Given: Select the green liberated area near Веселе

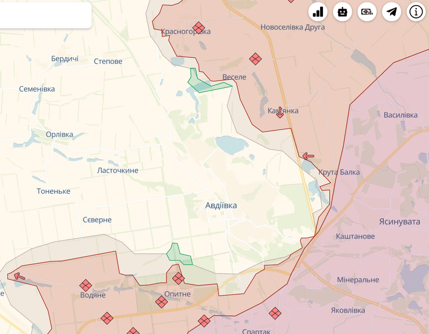Looking at the screenshot, I should point(204,86).
